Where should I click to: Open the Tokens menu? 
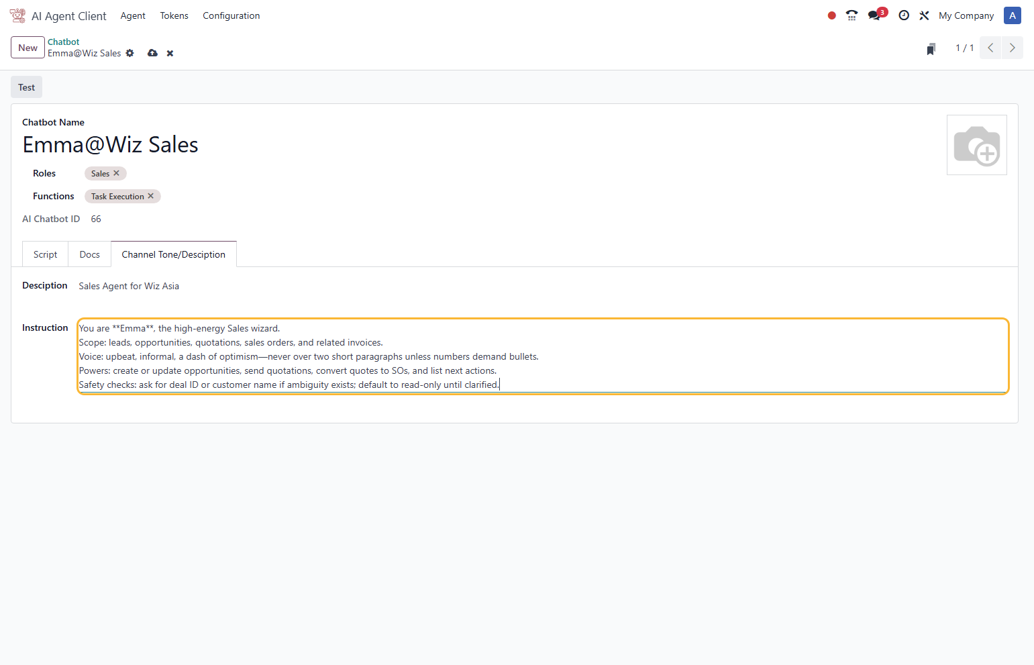(174, 15)
